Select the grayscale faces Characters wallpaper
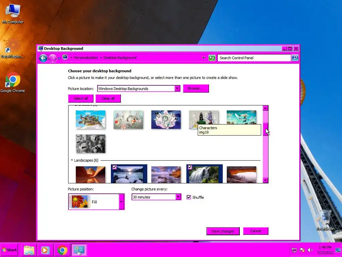The width and height of the screenshot is (342, 257). pos(91,144)
